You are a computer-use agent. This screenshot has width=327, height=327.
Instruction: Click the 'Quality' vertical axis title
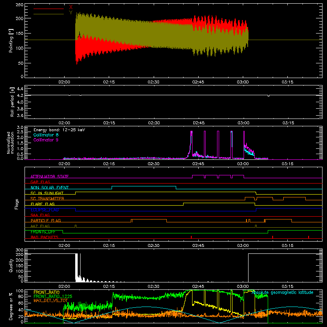pos(11,265)
